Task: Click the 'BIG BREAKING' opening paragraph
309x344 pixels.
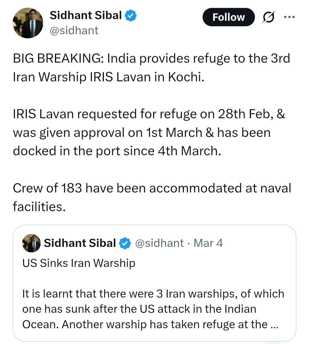Action: coord(151,68)
